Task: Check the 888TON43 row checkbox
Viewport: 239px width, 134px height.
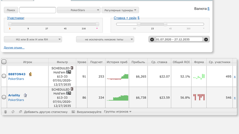Action: [4, 76]
